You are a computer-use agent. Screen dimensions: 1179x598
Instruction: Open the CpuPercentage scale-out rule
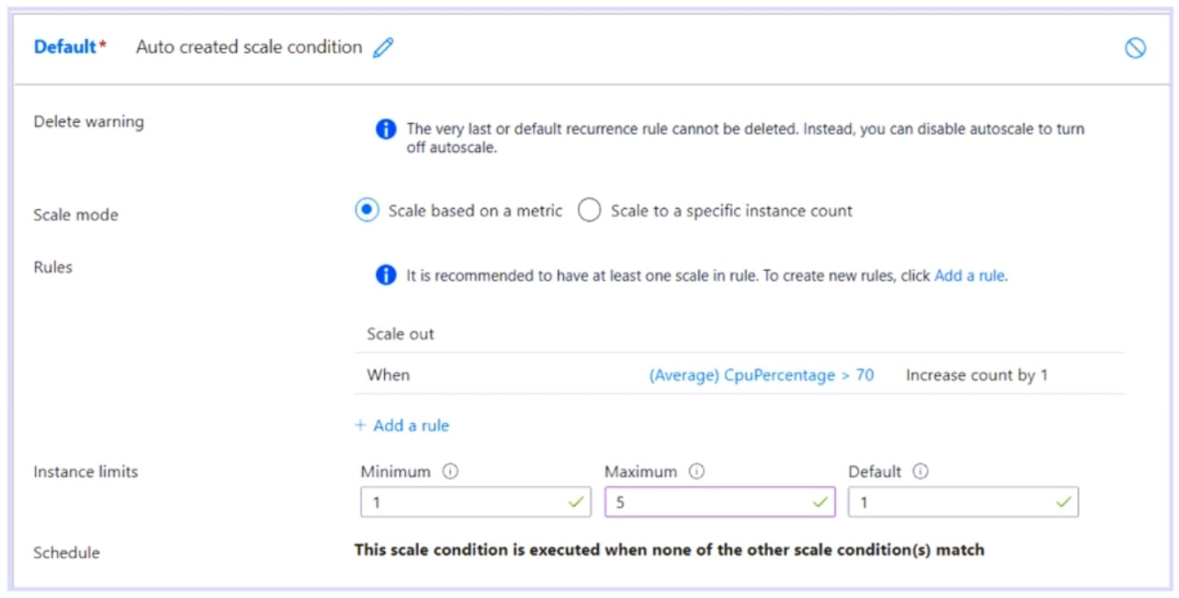[762, 374]
